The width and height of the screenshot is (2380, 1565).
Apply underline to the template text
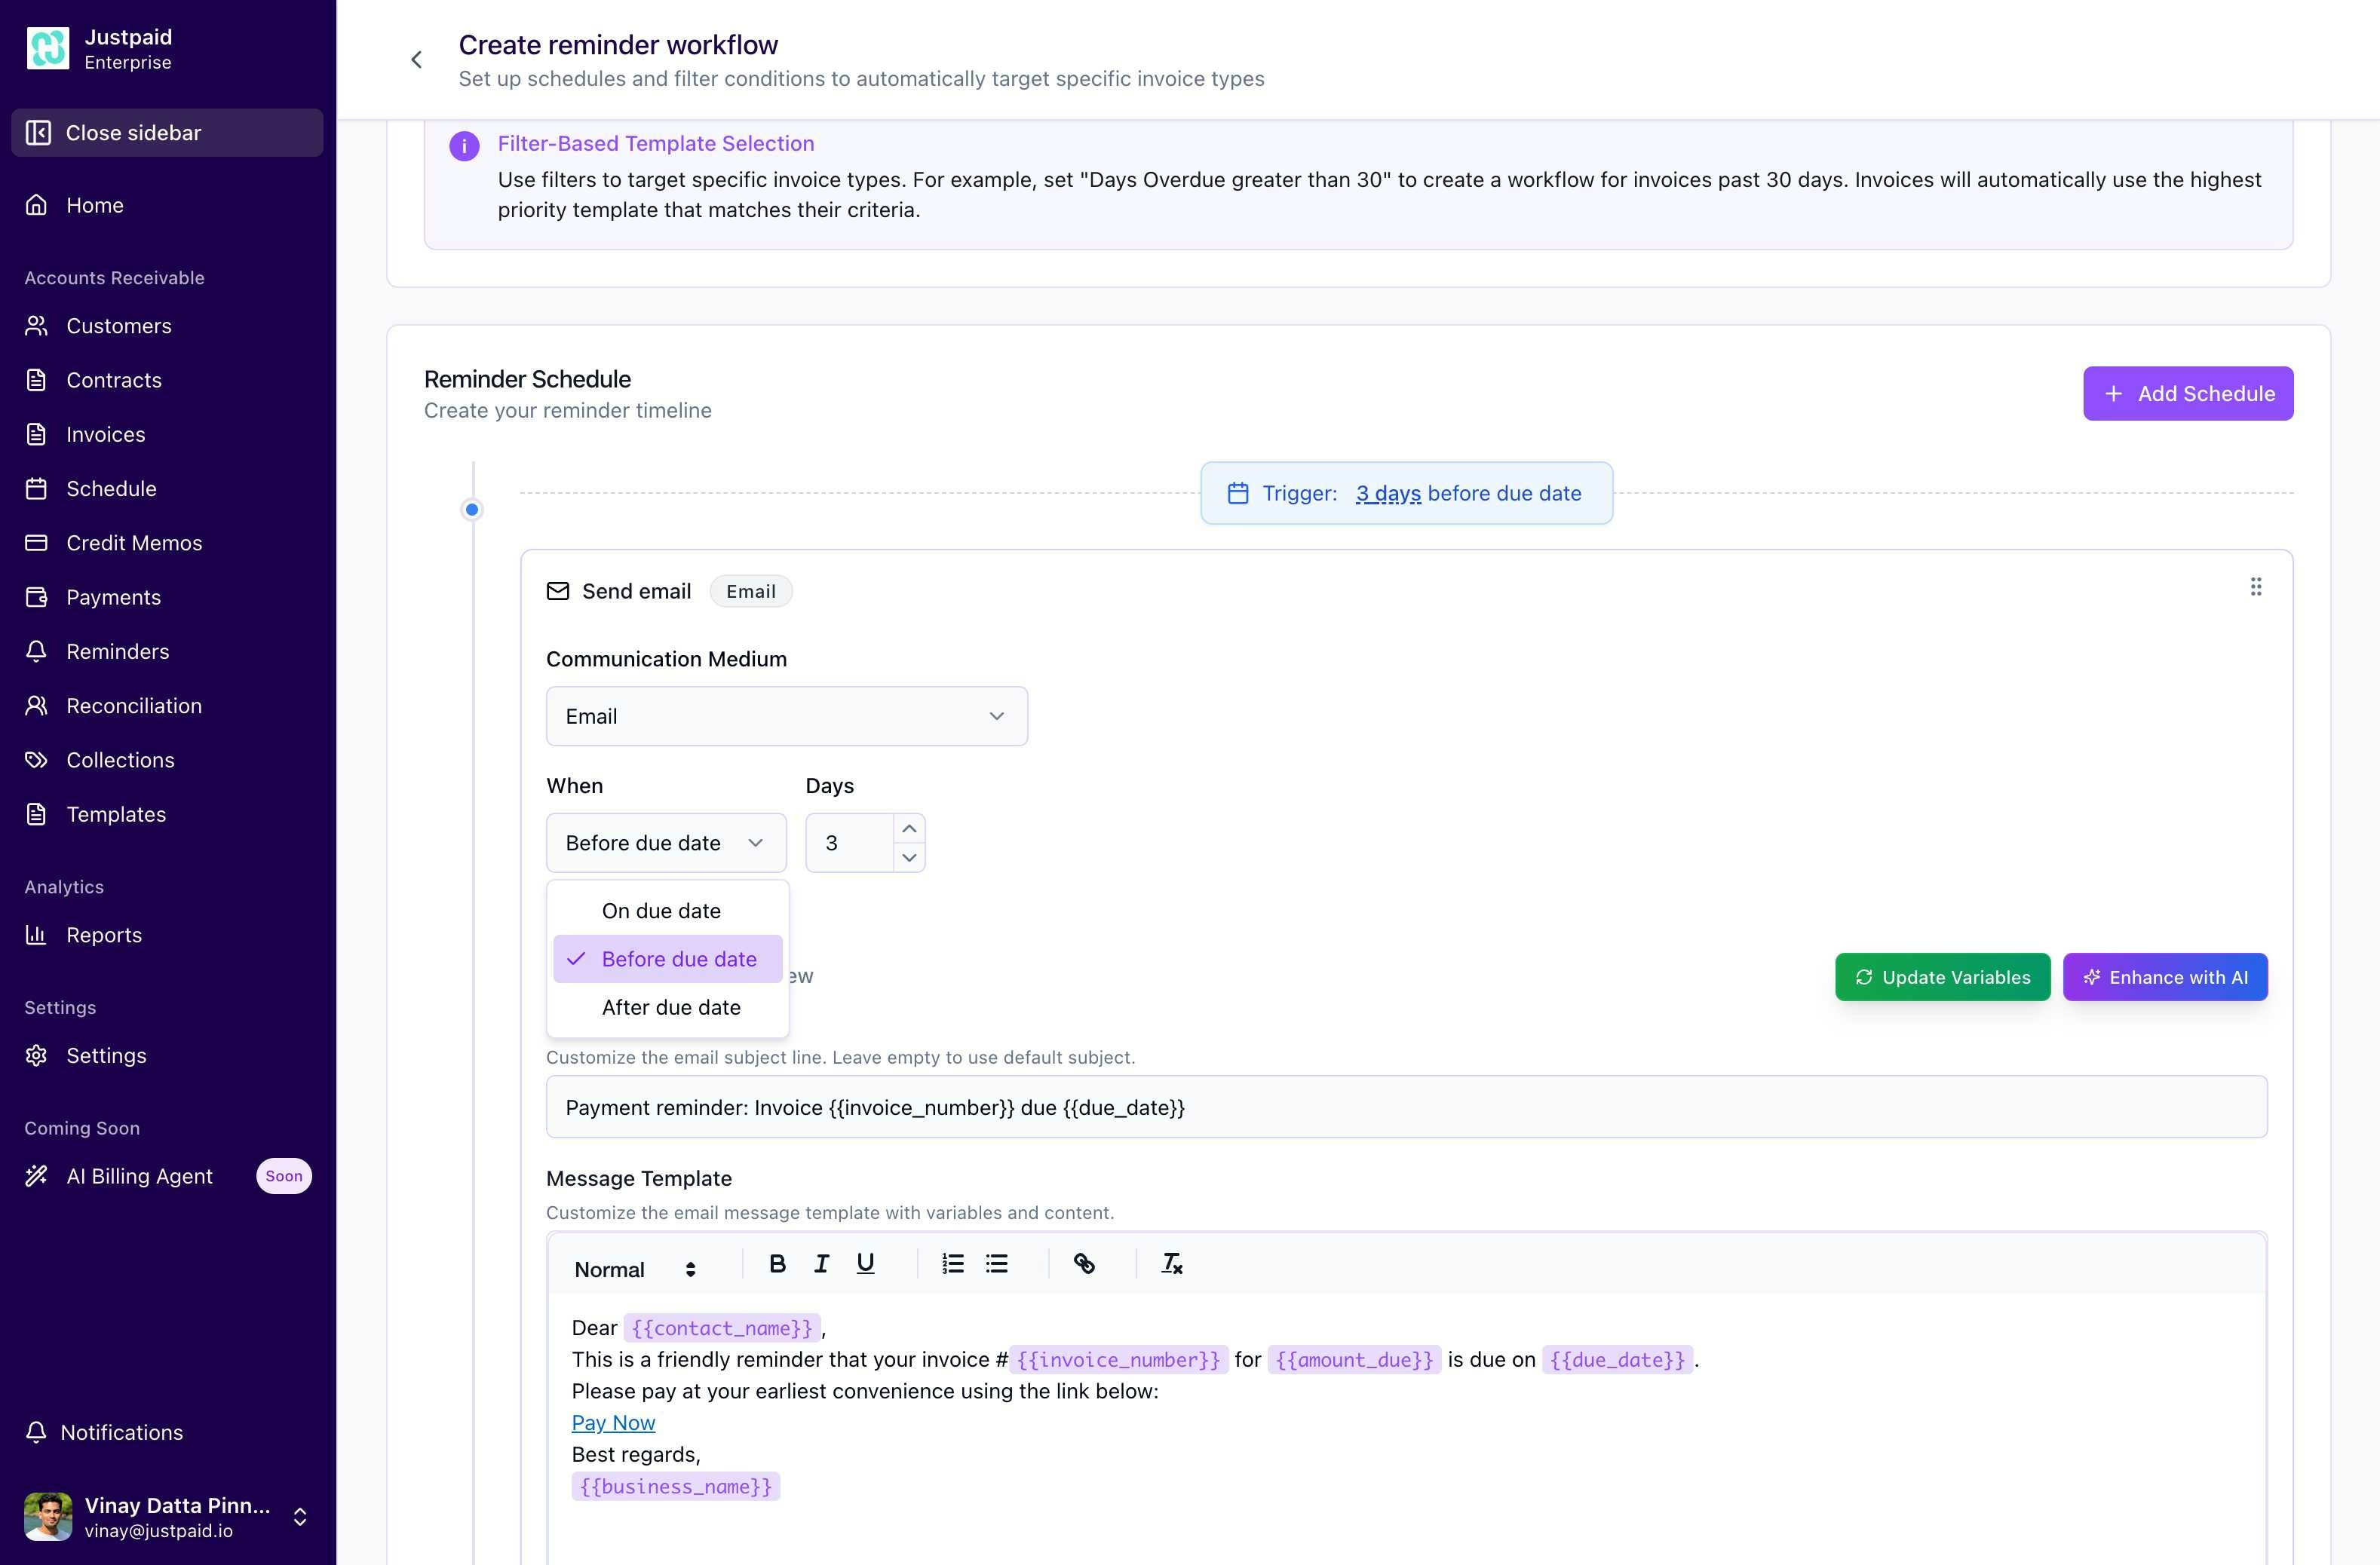863,1263
